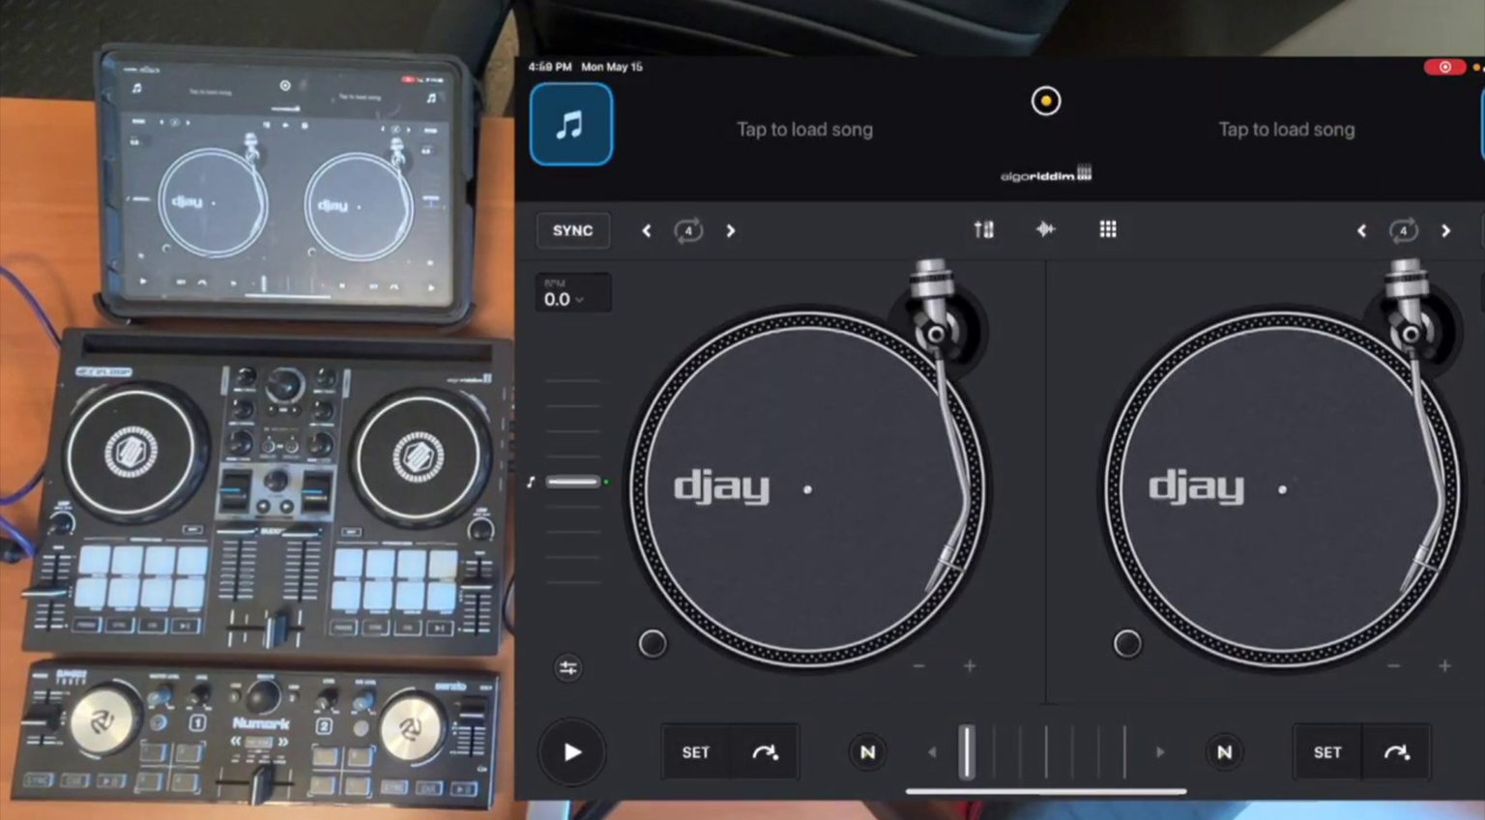The height and width of the screenshot is (820, 1485).
Task: Expand loop length with left deck's right chevron
Action: click(731, 231)
